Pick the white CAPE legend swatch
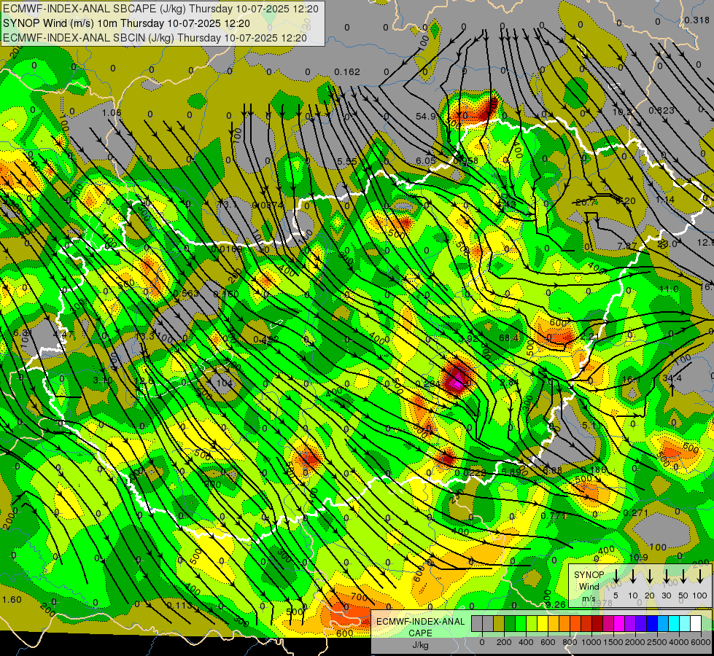The height and width of the screenshot is (656, 714). click(x=695, y=624)
